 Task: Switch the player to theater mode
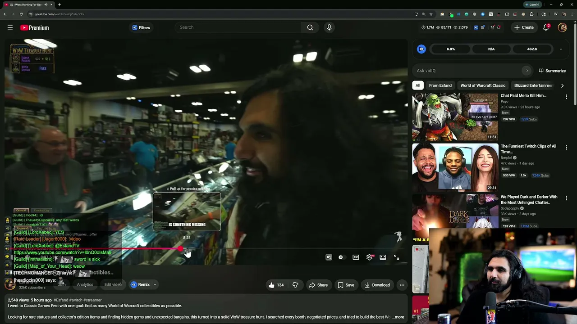[x=383, y=257]
